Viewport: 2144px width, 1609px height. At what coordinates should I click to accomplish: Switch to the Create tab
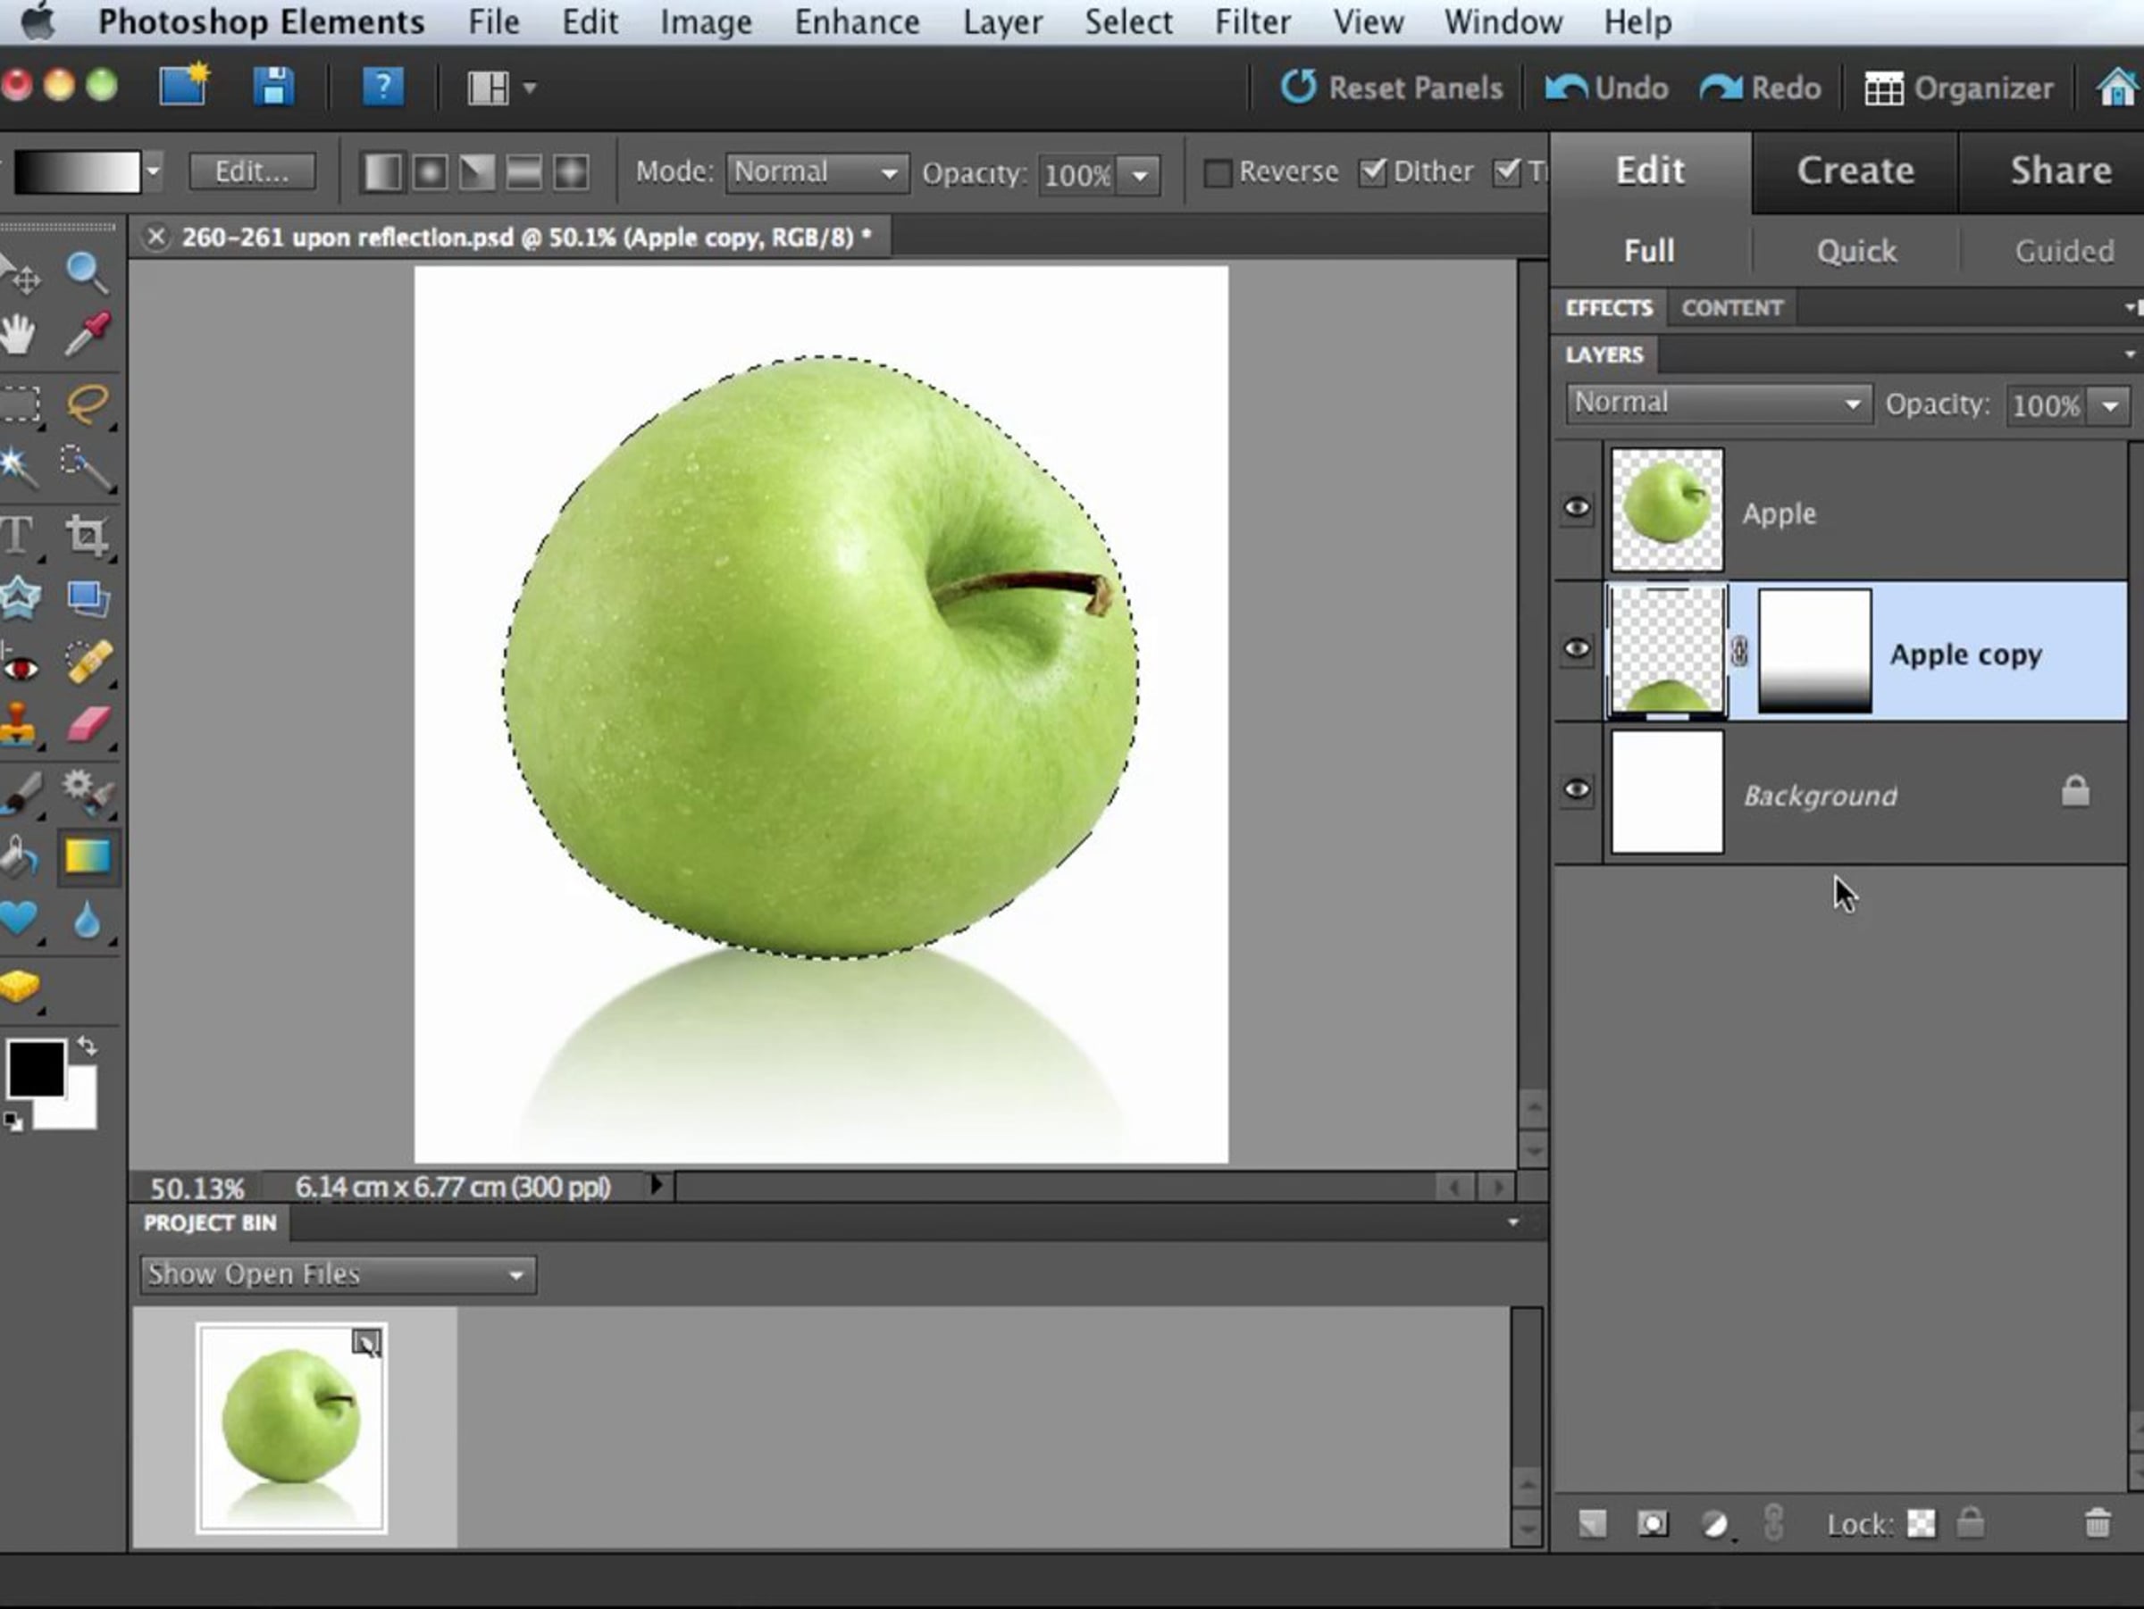(x=1855, y=171)
